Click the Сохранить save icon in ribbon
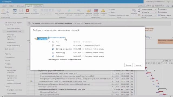 [x=21, y=11]
